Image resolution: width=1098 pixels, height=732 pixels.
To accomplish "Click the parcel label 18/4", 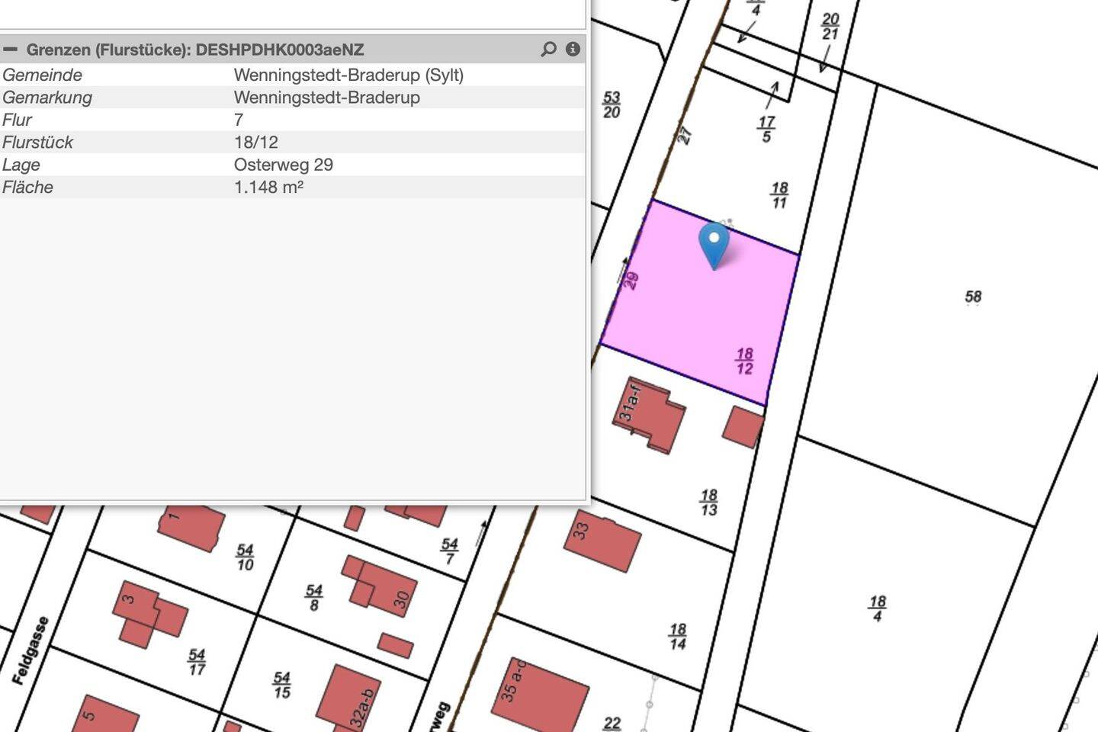I will point(877,608).
